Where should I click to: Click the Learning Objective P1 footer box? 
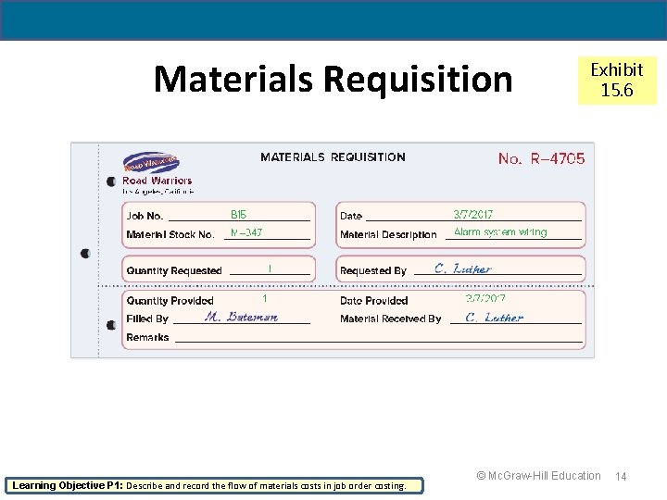[x=214, y=485]
